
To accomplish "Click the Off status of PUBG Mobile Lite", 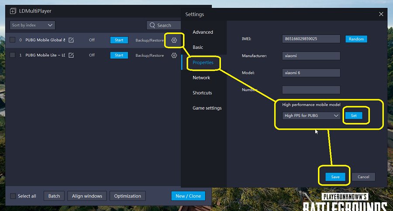I will coord(92,55).
